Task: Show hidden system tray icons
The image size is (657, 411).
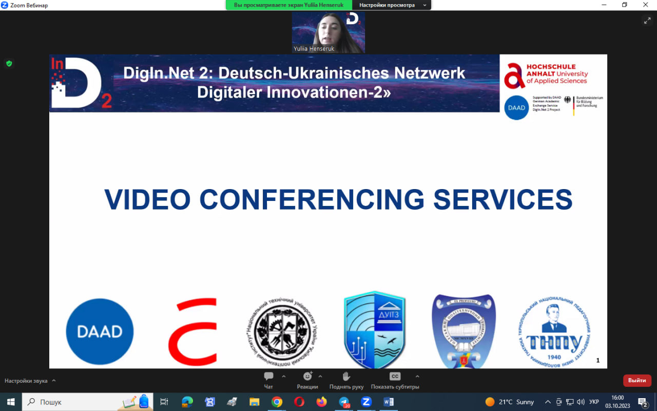Action: [x=548, y=402]
